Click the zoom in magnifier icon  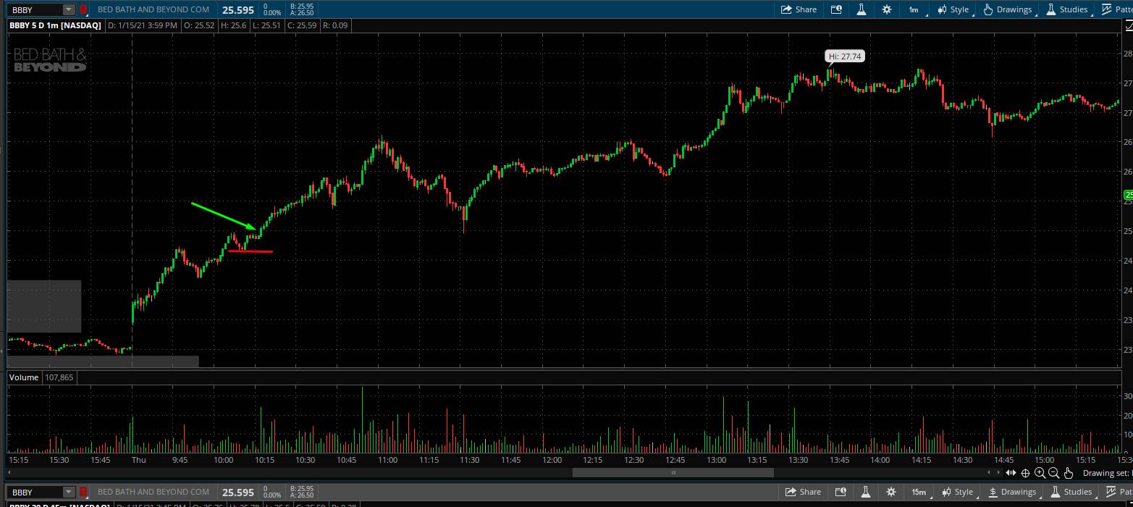tap(1040, 473)
